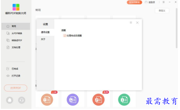The height and width of the screenshot is (110, 180).
Task: Click the star icon beside 常用
Action: click(x=8, y=26)
